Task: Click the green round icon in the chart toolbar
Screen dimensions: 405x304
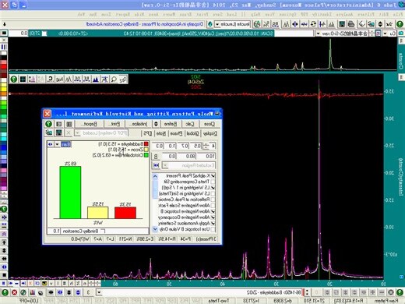Action: point(14,80)
